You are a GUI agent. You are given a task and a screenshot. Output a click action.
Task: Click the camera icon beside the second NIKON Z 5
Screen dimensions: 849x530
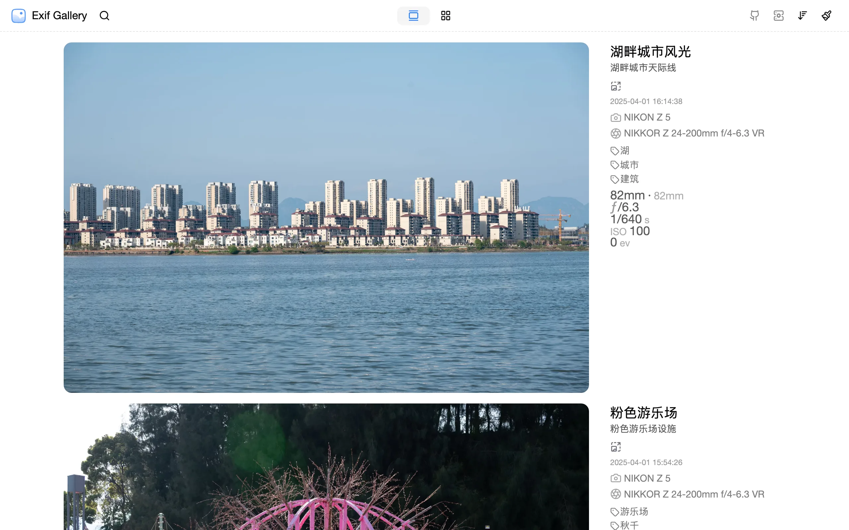615,478
